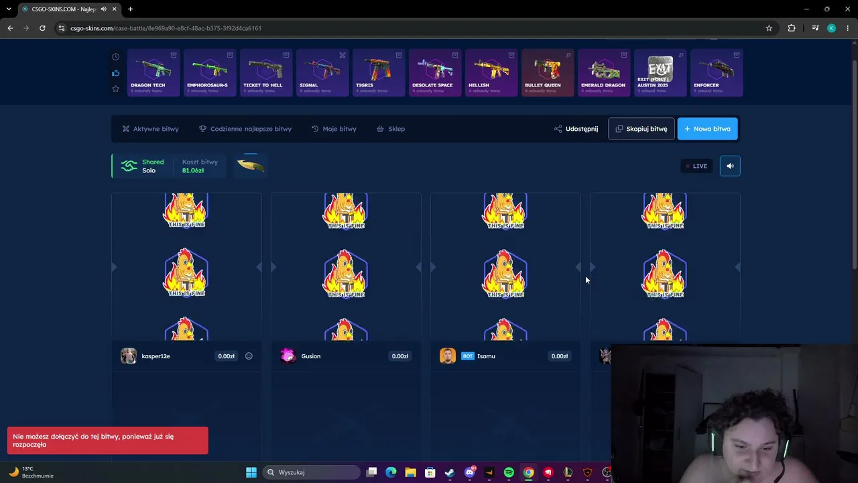
Task: Go to the Aktywne bitwy tab
Action: pyautogui.click(x=151, y=129)
